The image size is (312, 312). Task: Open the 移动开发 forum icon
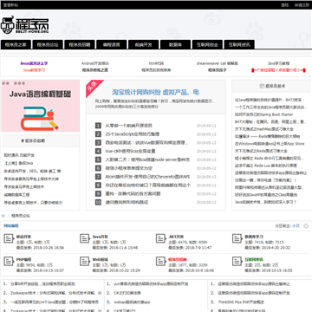pyautogui.click(x=9, y=238)
